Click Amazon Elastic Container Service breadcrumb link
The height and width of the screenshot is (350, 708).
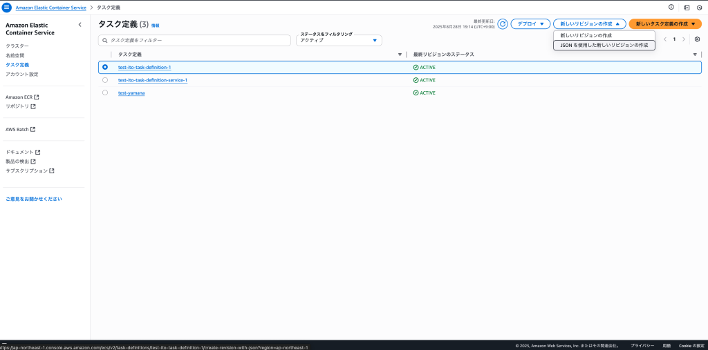tap(51, 8)
